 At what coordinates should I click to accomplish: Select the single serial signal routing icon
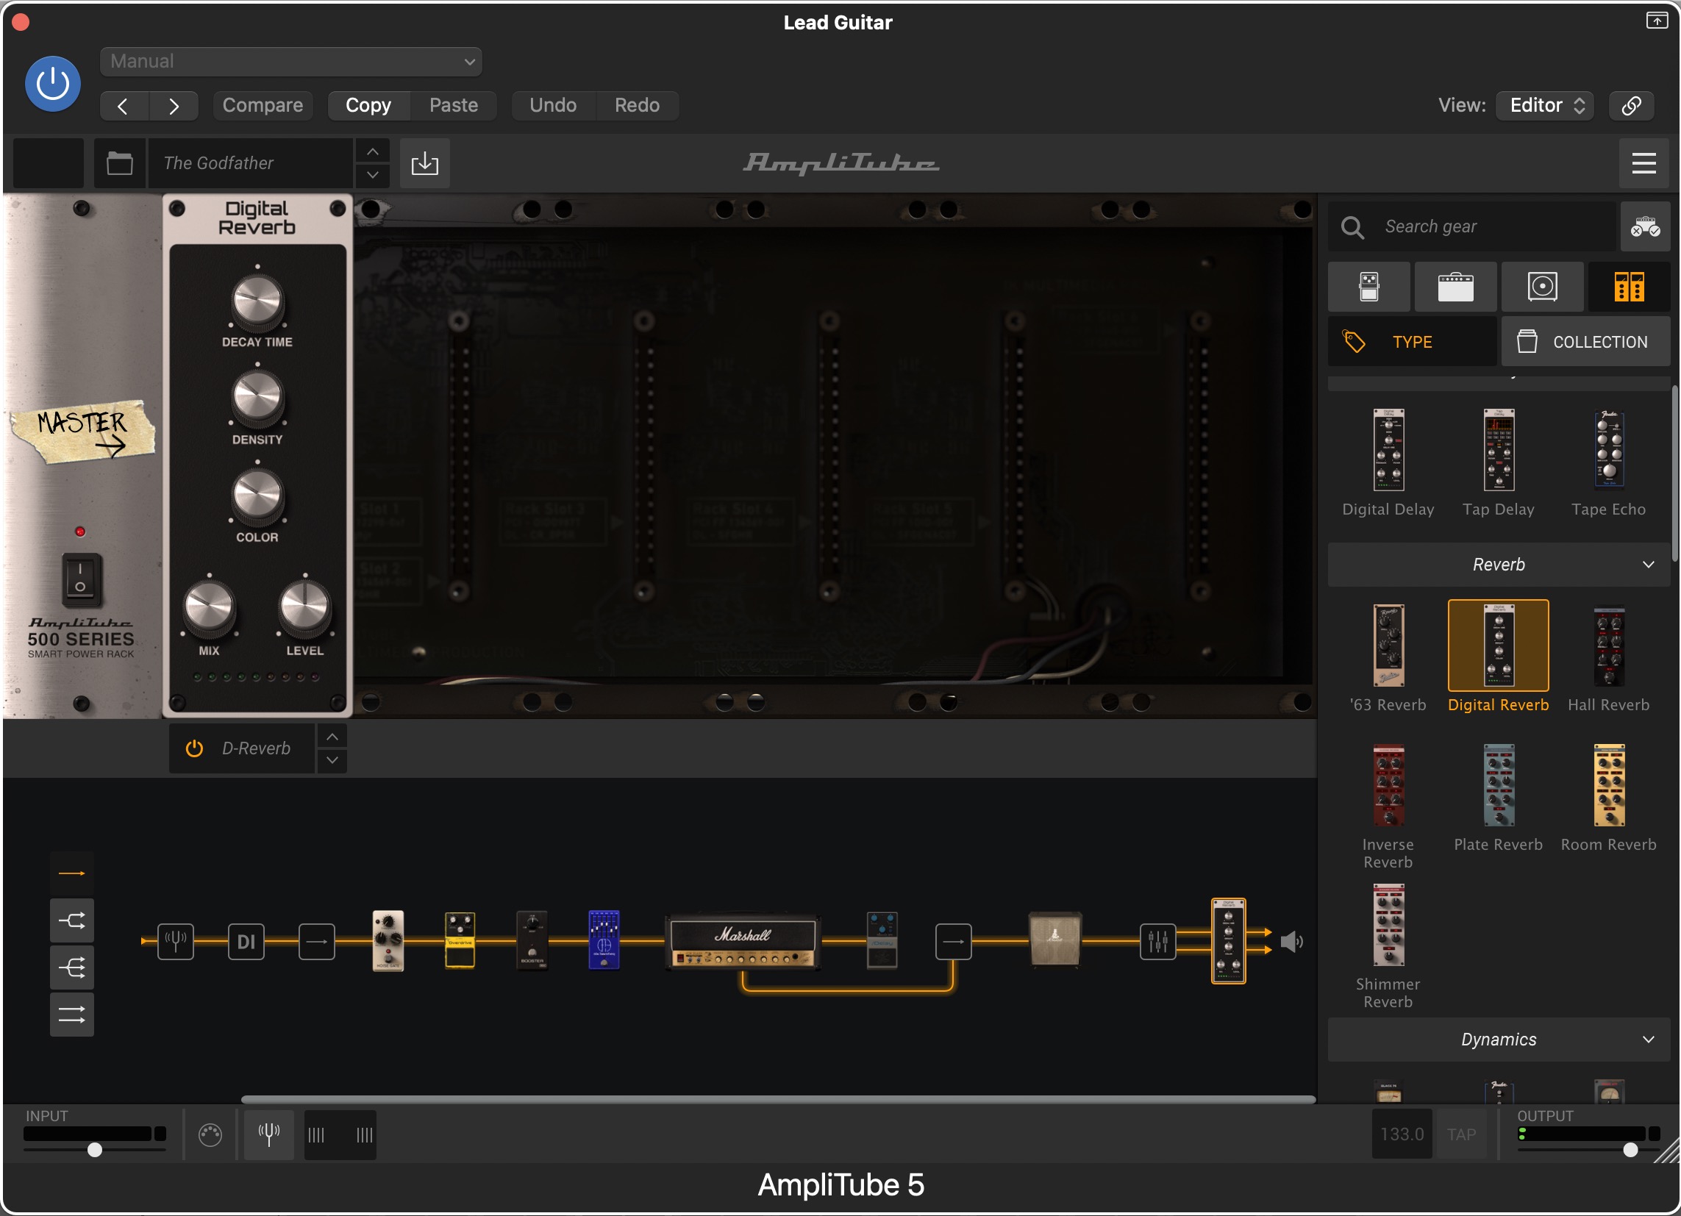[x=72, y=874]
